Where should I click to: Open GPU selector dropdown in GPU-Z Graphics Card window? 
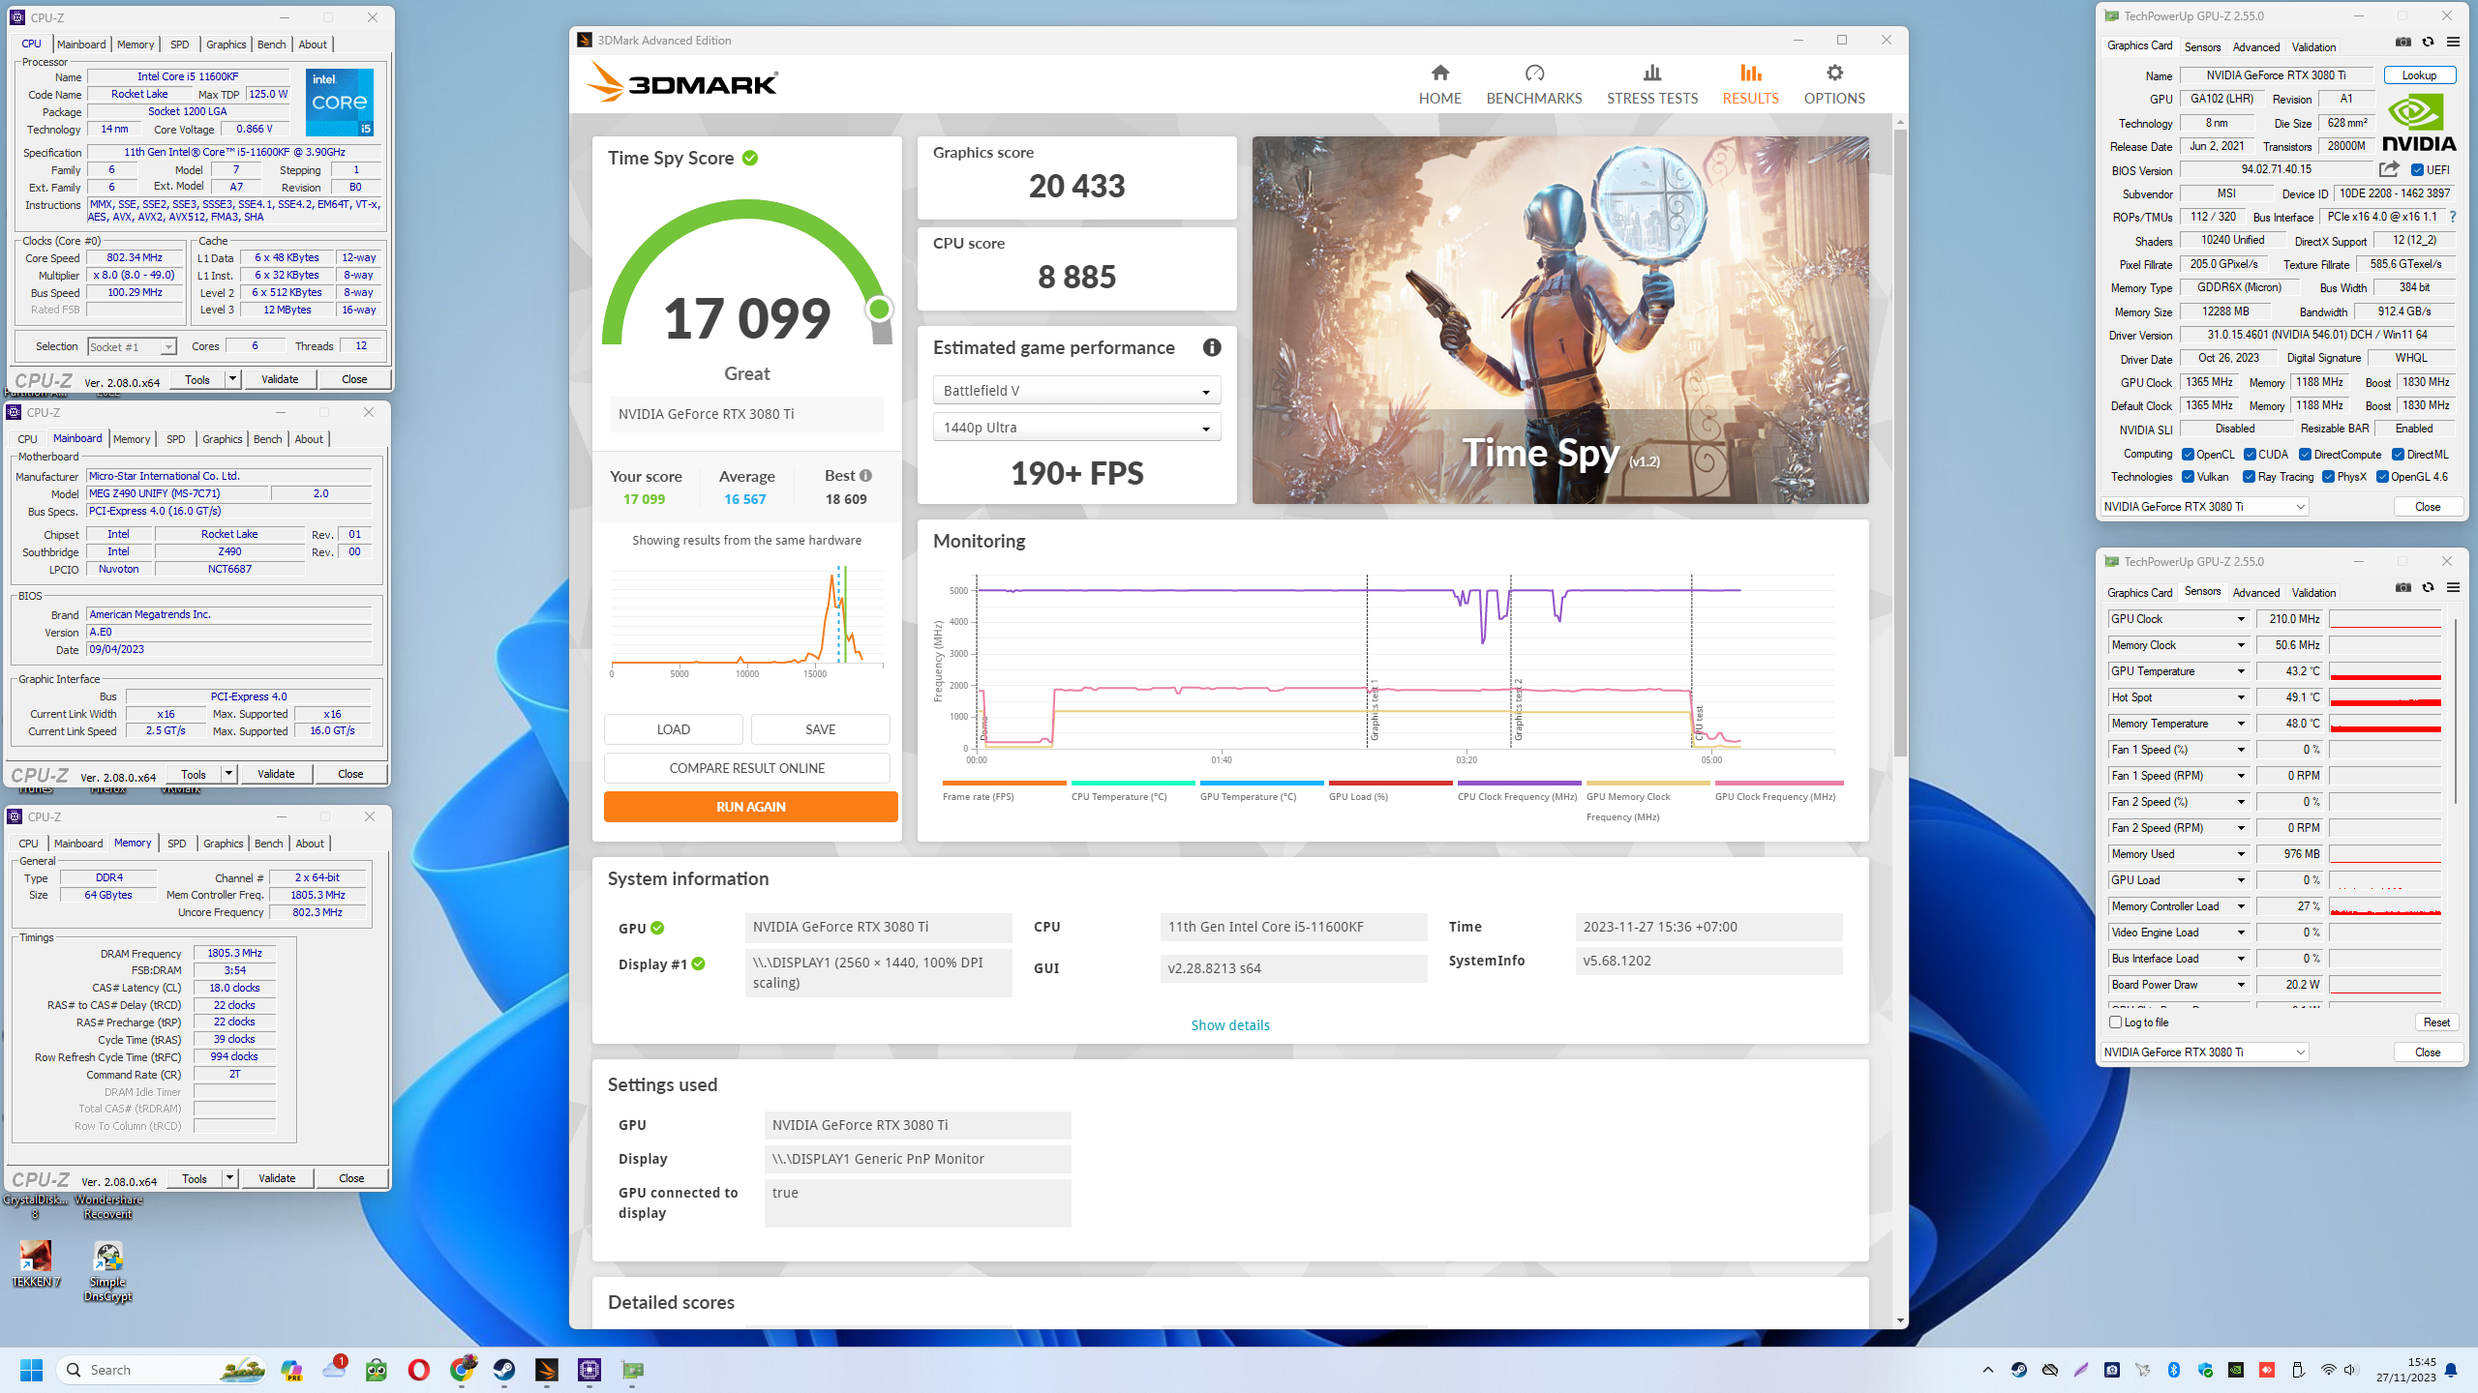(x=2204, y=507)
